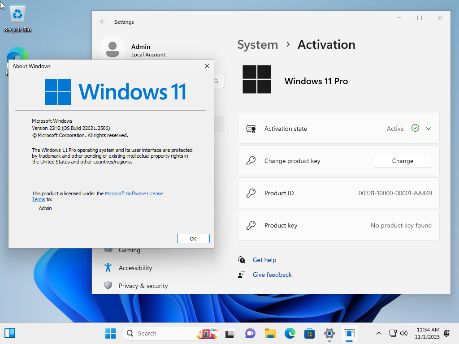Click the taskbar Search box
The image size is (459, 344).
point(170,333)
